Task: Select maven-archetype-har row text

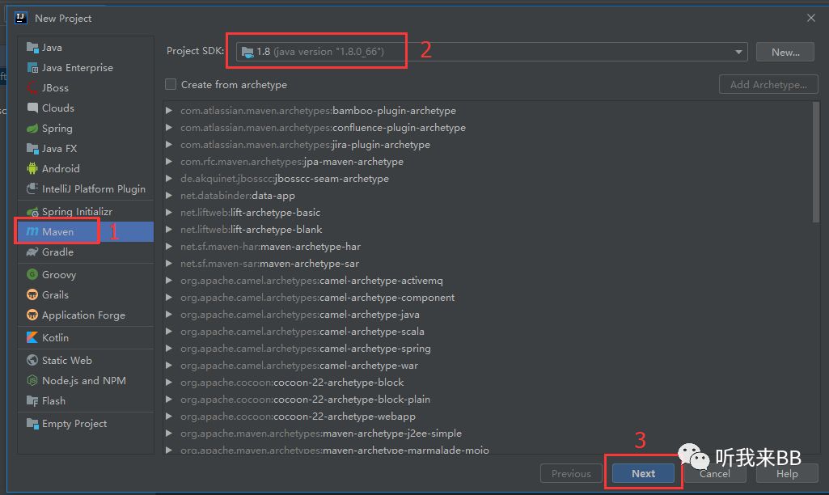Action: (x=270, y=247)
